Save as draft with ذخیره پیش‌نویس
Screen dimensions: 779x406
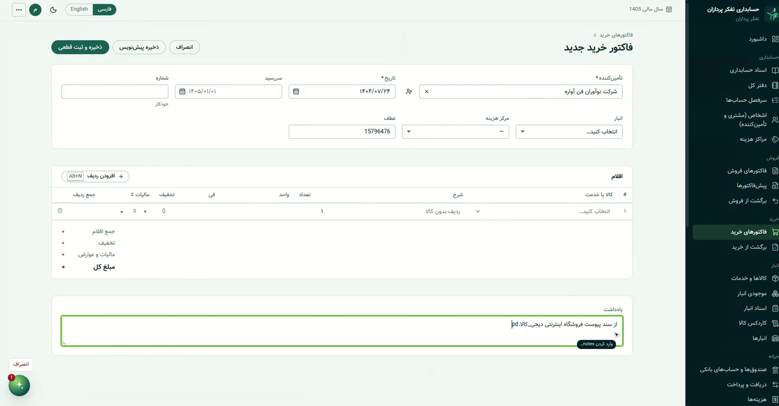(x=139, y=47)
